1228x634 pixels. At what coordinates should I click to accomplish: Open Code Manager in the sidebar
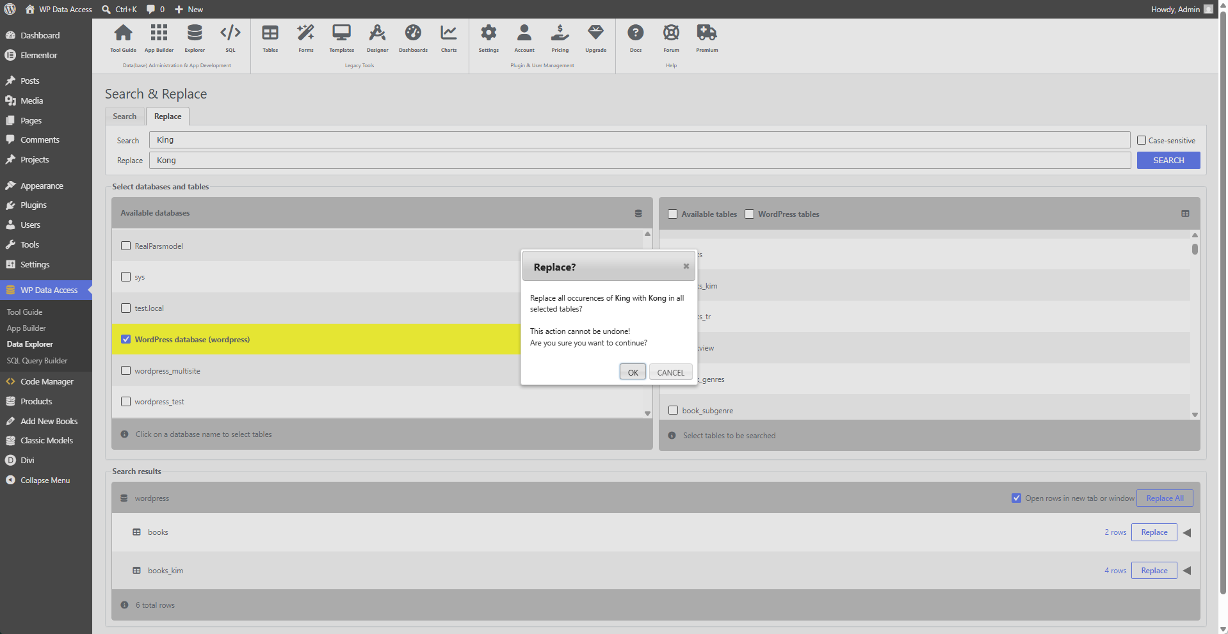point(46,381)
